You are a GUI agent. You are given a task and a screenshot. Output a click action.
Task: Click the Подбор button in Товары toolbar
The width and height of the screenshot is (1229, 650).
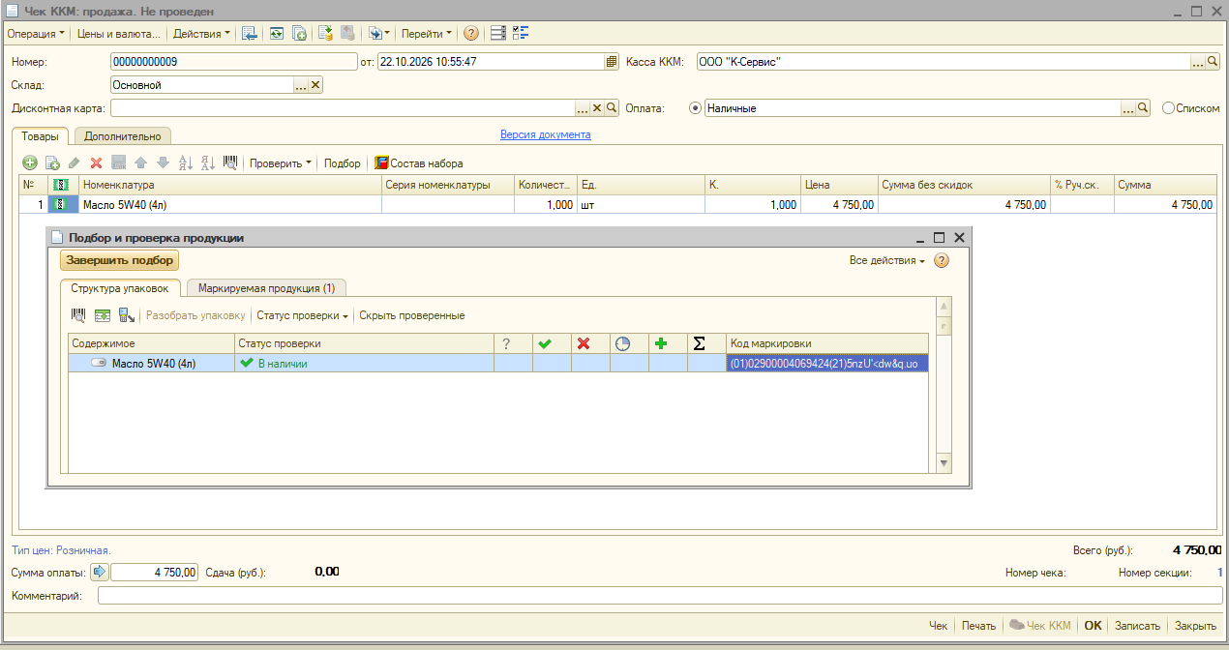pos(343,163)
